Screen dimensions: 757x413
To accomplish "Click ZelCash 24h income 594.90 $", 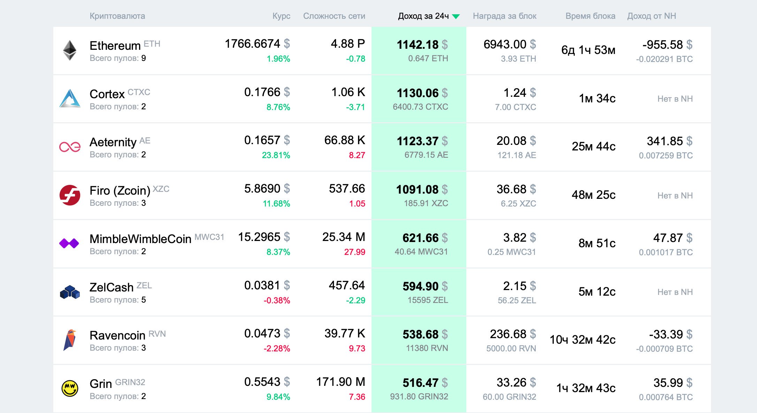I will point(425,286).
